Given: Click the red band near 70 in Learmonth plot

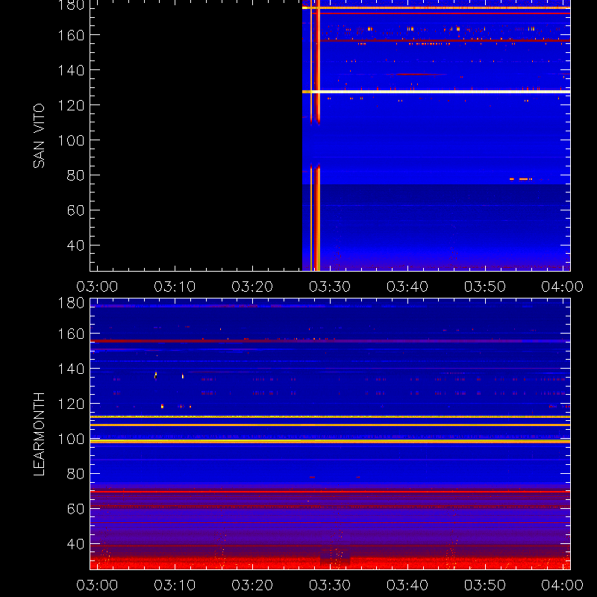Looking at the screenshot, I should click(x=330, y=492).
